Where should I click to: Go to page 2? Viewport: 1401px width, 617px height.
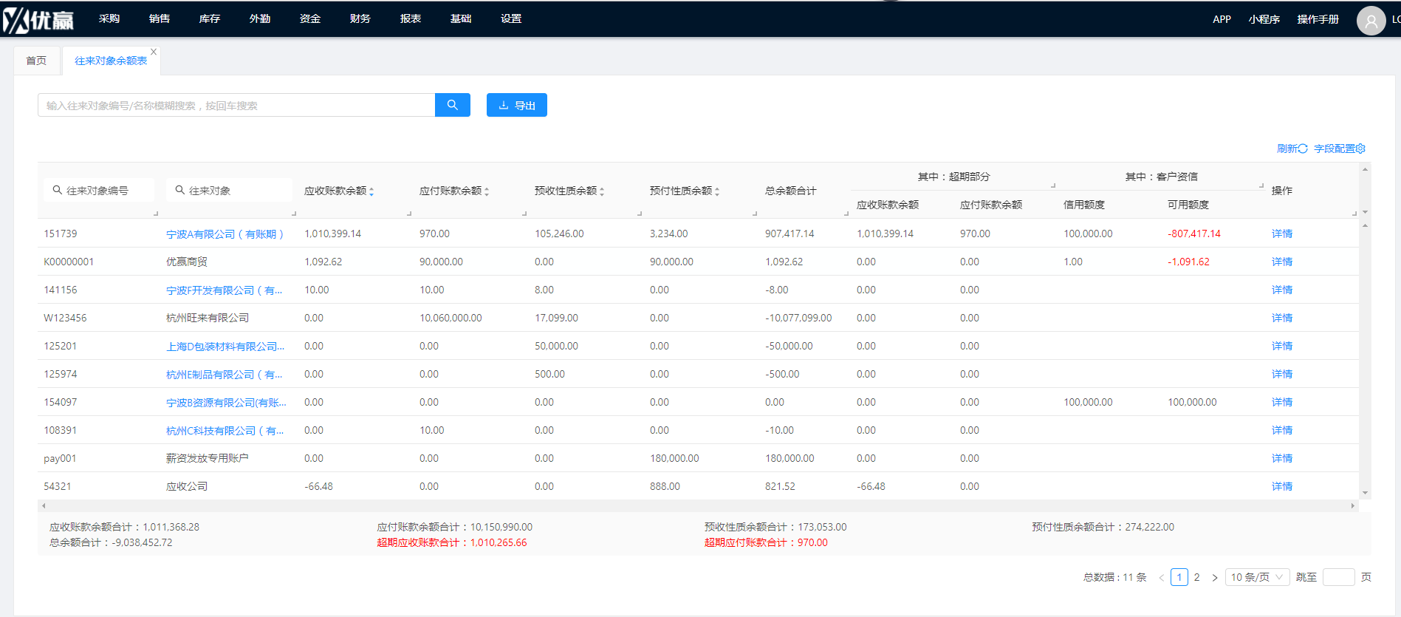click(x=1197, y=577)
